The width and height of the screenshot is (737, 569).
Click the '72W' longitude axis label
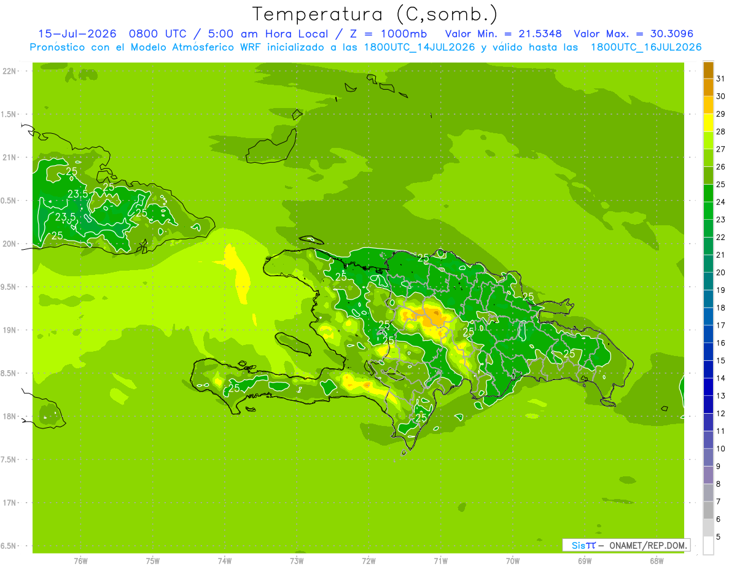[x=369, y=561]
